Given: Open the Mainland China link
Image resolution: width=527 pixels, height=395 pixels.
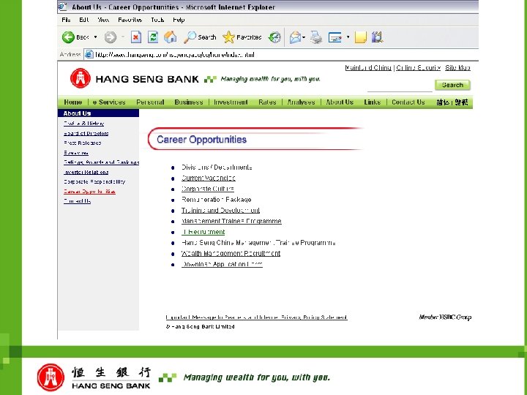Looking at the screenshot, I should (x=368, y=68).
